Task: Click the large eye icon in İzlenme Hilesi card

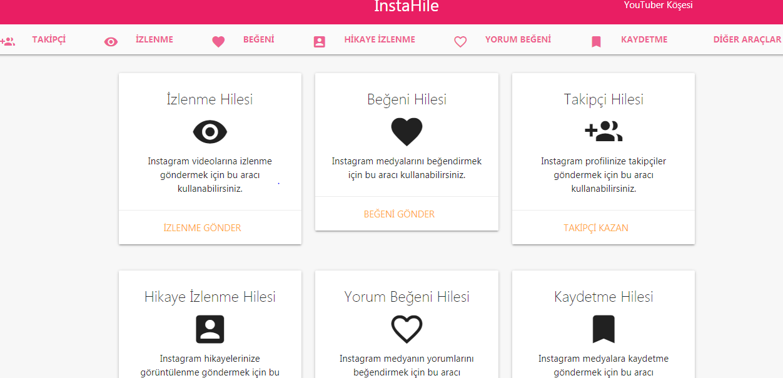Action: pyautogui.click(x=210, y=132)
